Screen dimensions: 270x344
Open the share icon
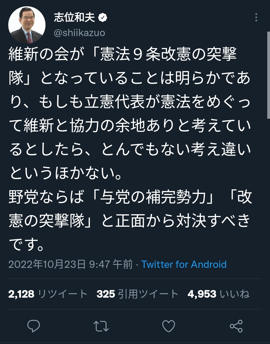pos(236,326)
